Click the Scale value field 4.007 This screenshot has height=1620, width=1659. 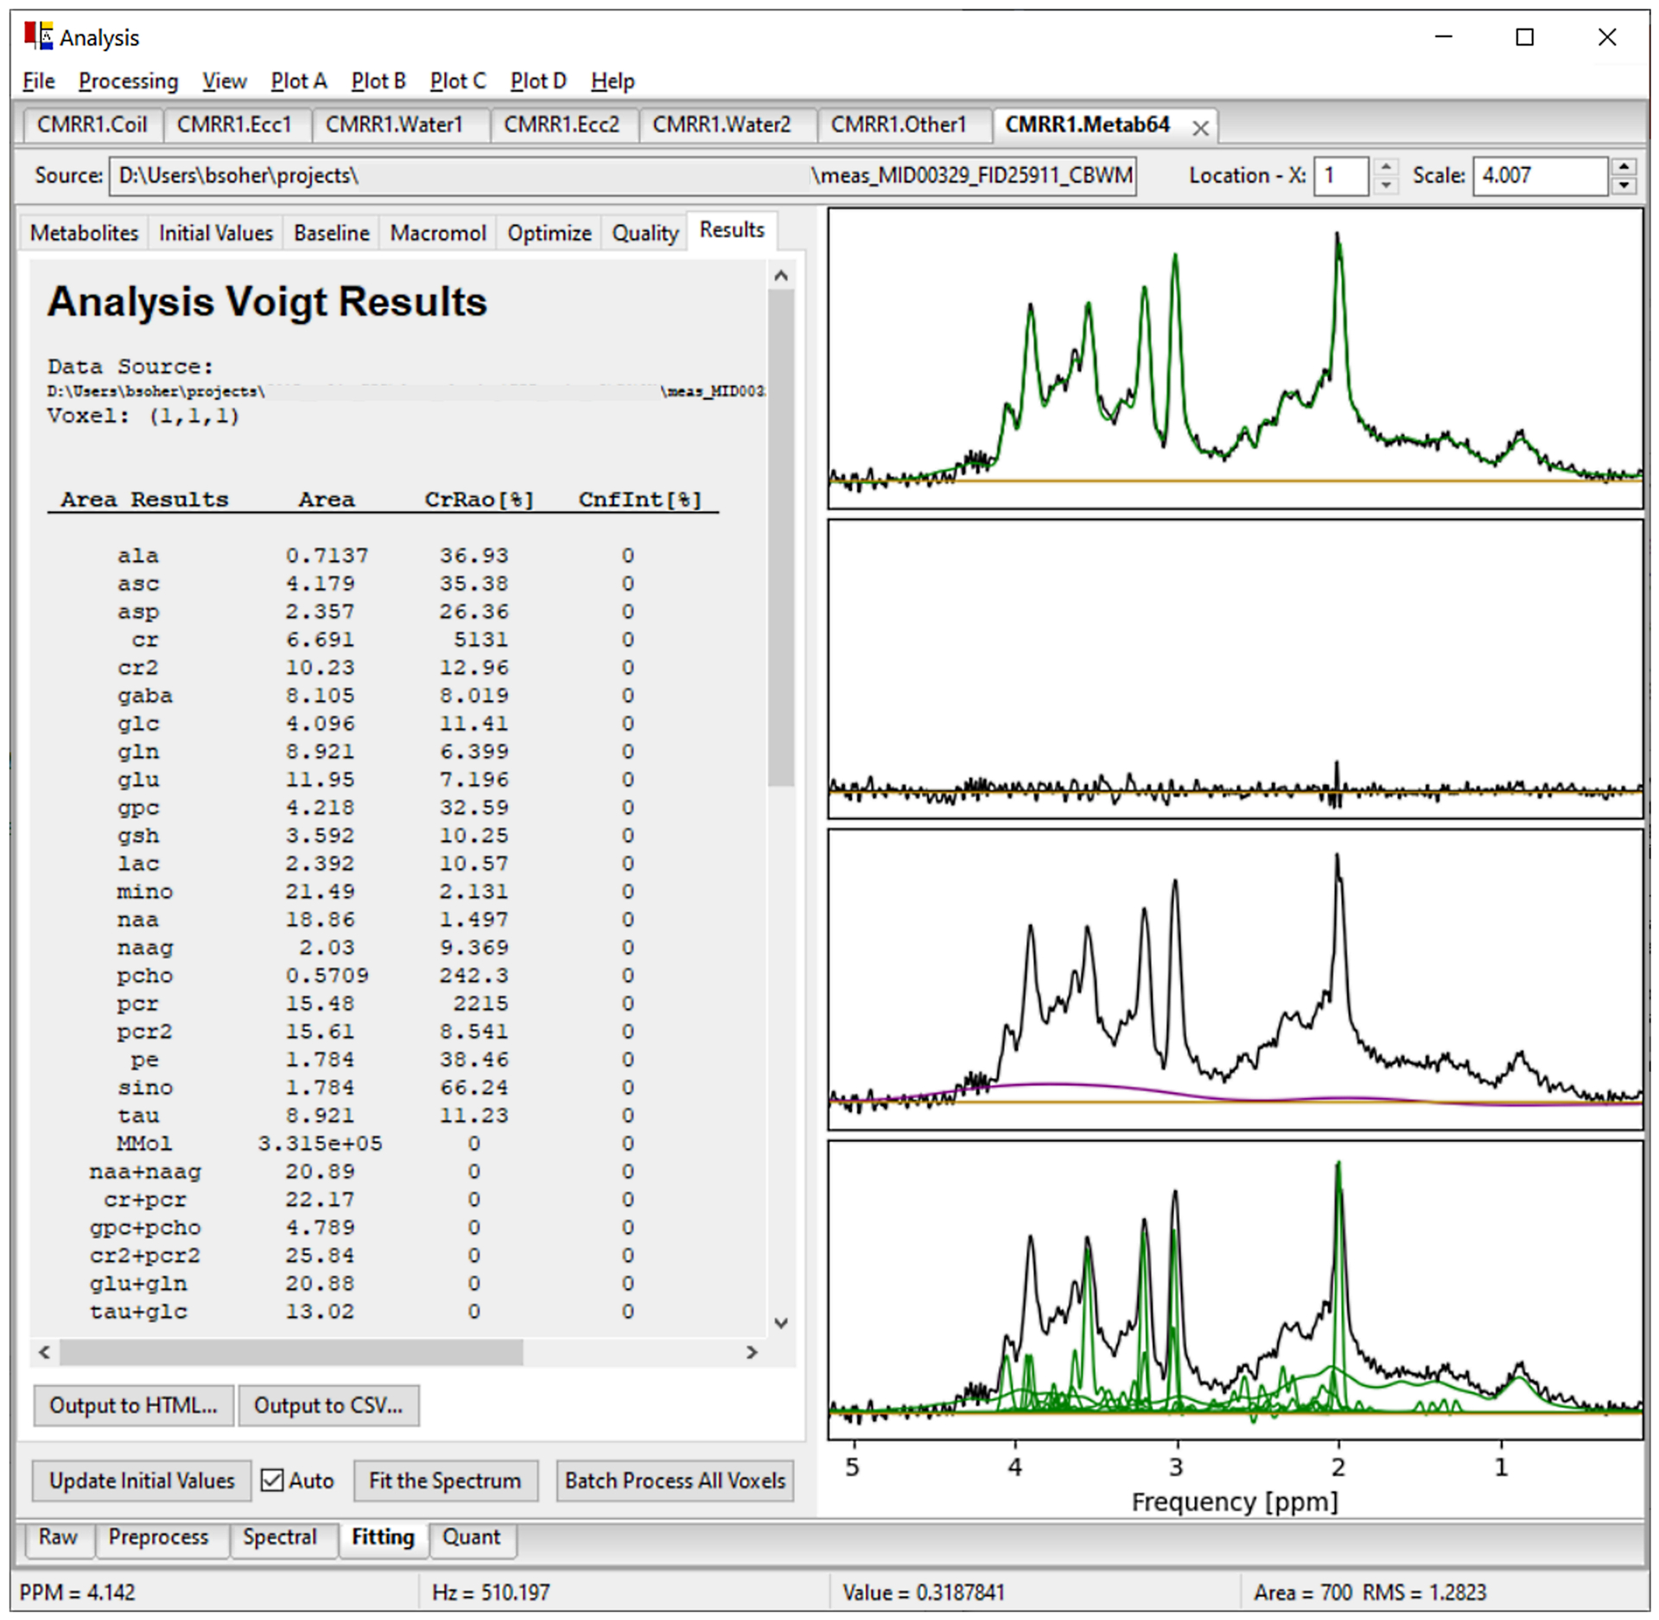1541,175
